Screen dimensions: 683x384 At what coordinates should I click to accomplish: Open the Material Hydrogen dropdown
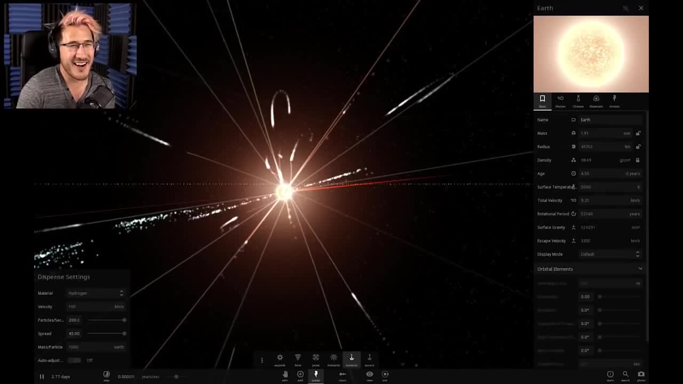click(x=96, y=293)
